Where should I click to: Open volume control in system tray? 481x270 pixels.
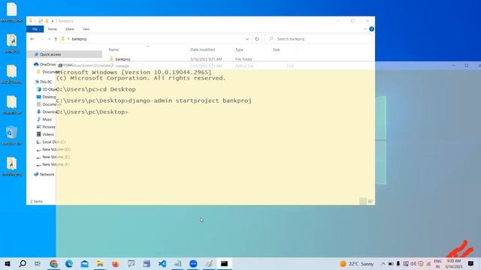413,263
